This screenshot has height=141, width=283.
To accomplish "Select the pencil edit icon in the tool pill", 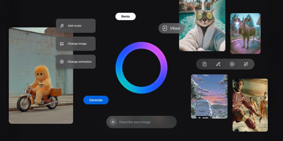I will point(218,64).
